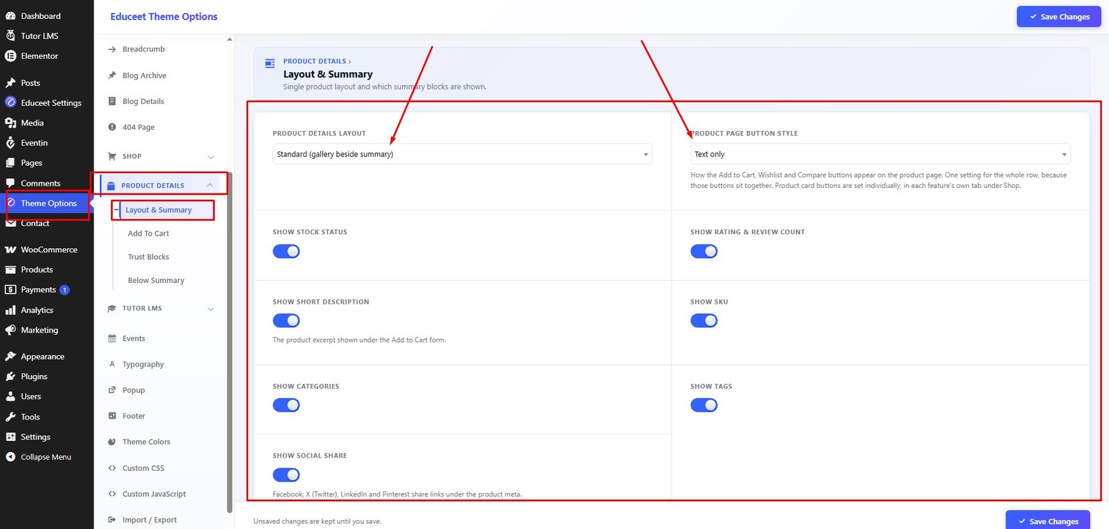Viewport: 1109px width, 529px height.
Task: Switch off Show Tags toggle
Action: [704, 405]
